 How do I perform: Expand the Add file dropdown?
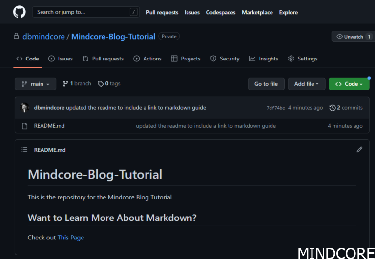[307, 84]
